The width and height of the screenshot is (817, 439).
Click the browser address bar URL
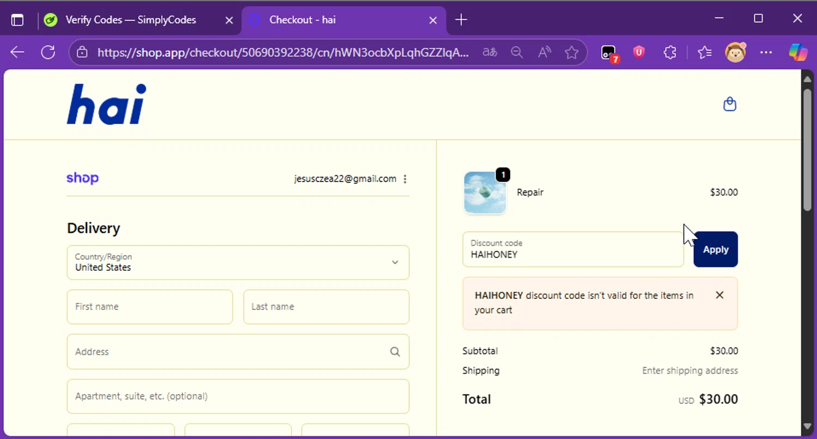283,52
